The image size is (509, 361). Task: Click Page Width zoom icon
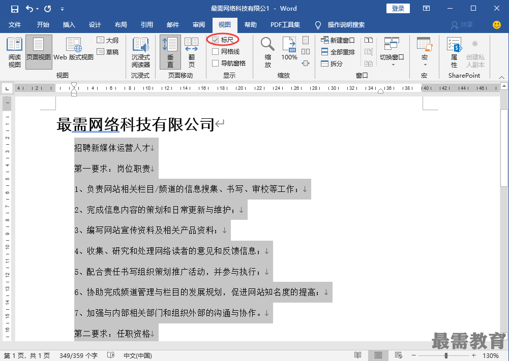(306, 63)
